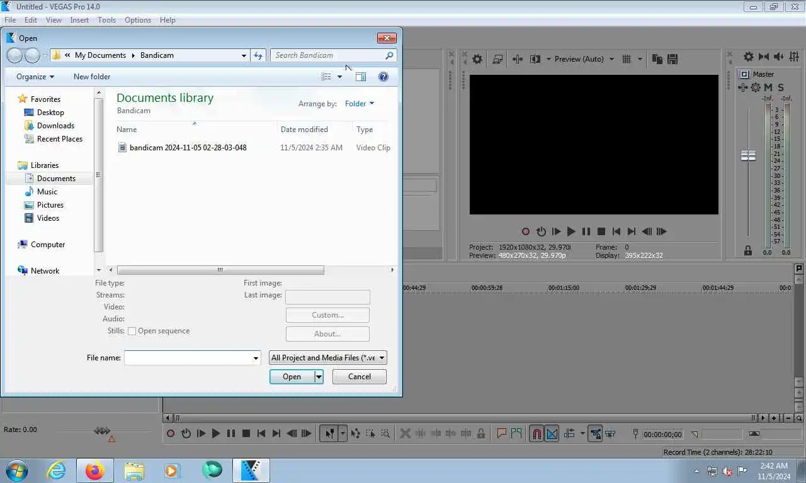
Task: Go to start button under video preview
Action: tap(616, 231)
